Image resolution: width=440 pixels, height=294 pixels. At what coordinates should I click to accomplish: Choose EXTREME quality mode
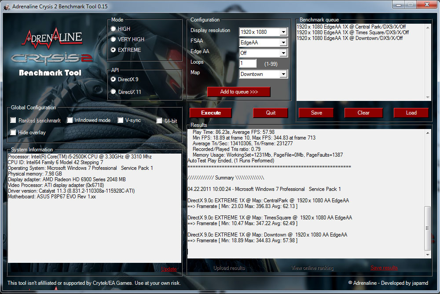click(114, 50)
